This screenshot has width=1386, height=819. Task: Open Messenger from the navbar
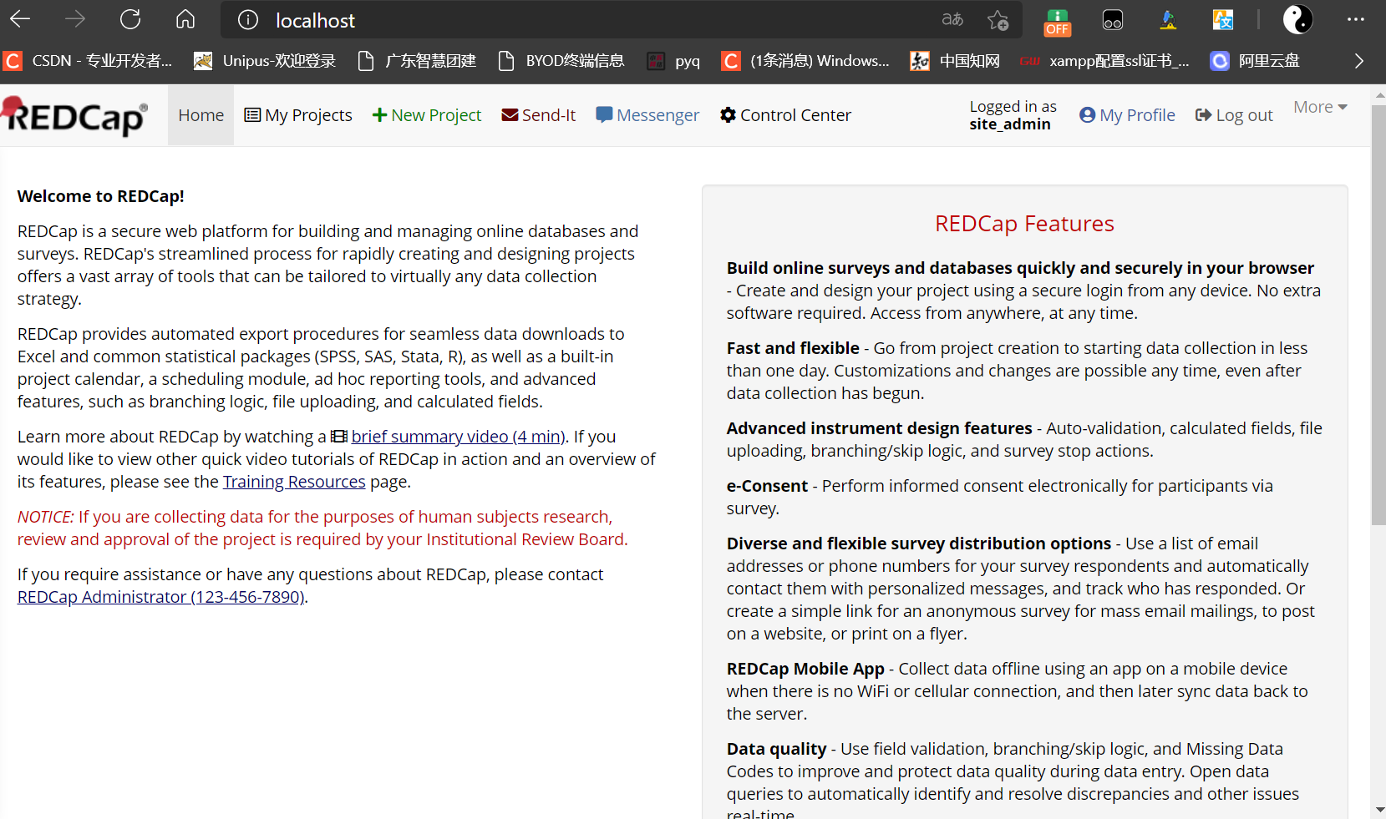[647, 115]
